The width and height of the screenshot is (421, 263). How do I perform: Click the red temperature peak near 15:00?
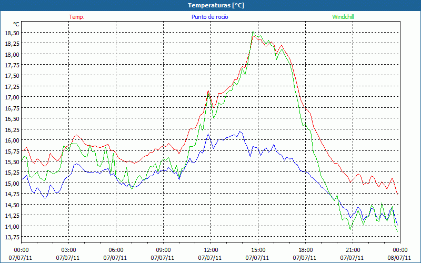coord(253,36)
